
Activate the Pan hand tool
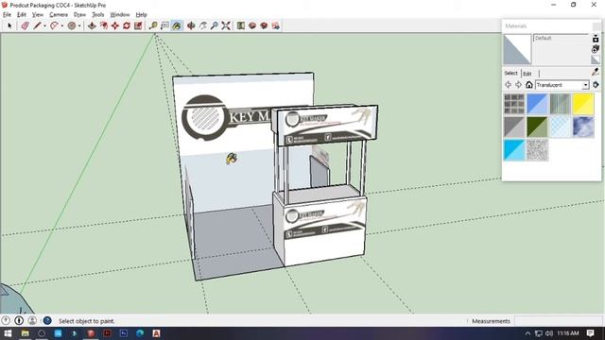[203, 25]
